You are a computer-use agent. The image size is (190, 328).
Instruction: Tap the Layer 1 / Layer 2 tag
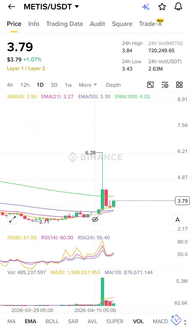pos(26,68)
